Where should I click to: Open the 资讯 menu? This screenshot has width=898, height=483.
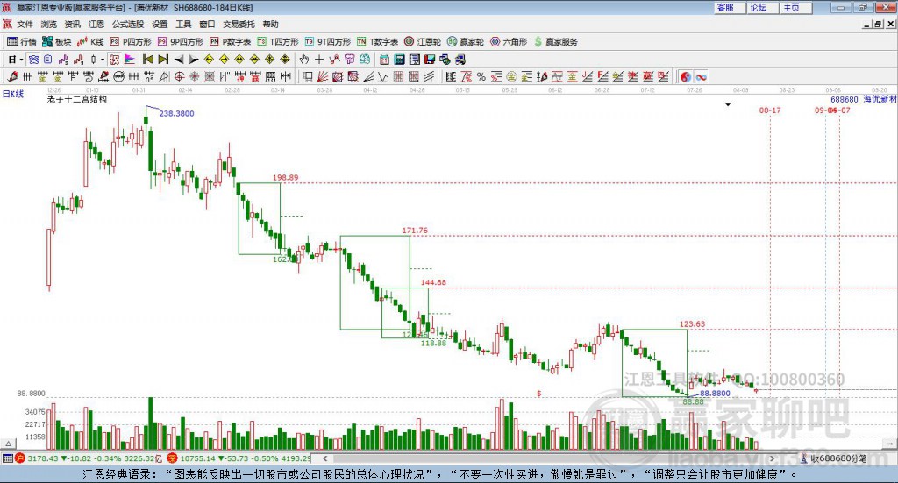pyautogui.click(x=72, y=24)
